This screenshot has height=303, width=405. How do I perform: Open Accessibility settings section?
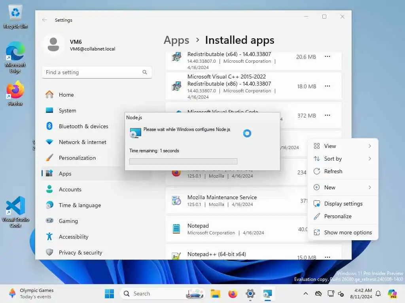pos(73,237)
